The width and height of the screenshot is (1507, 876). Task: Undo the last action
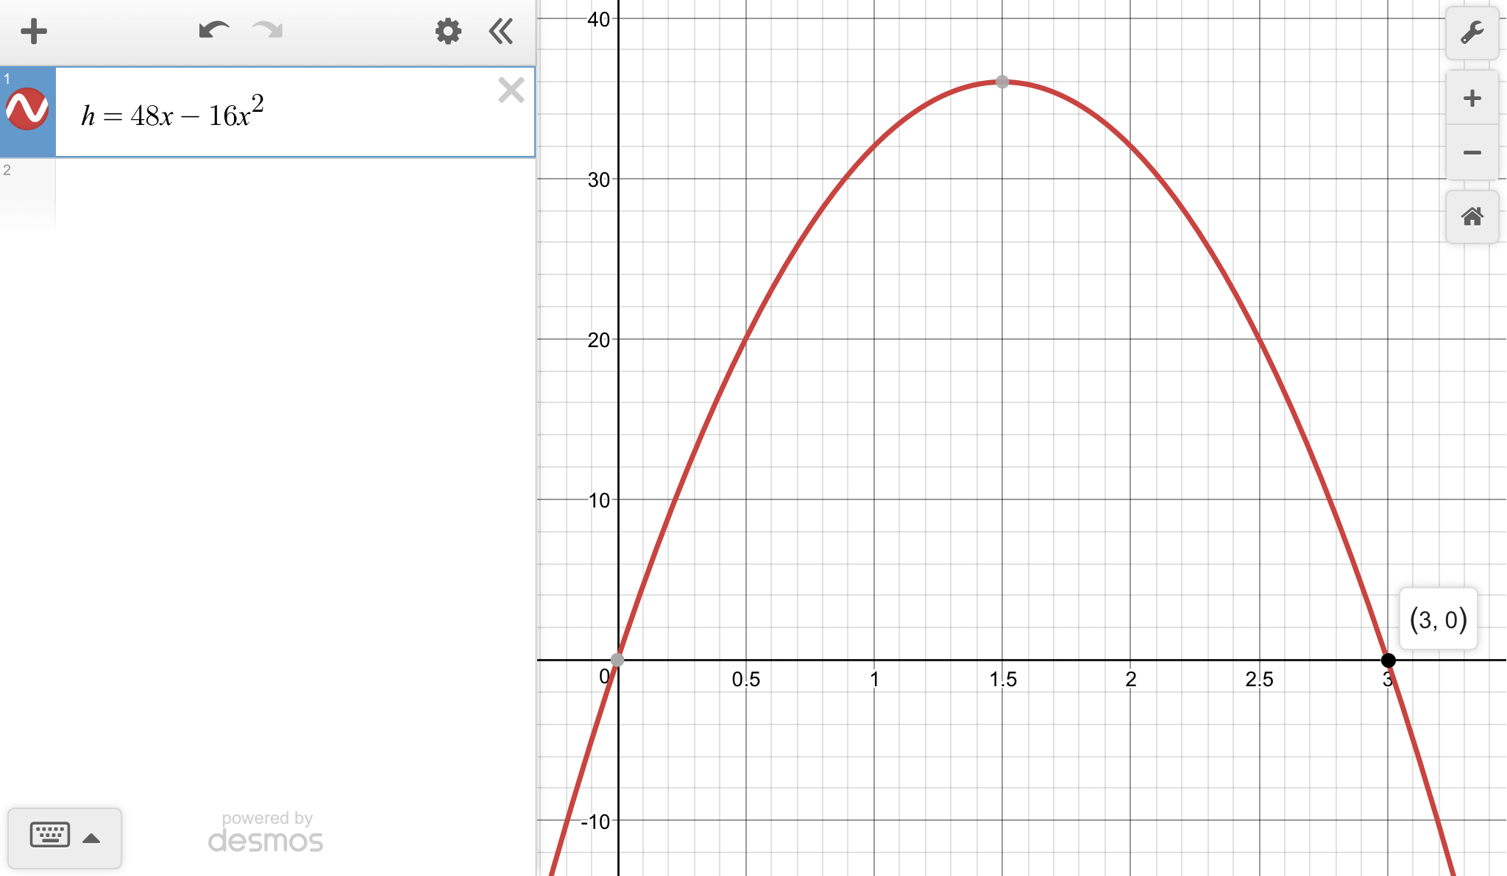[213, 31]
